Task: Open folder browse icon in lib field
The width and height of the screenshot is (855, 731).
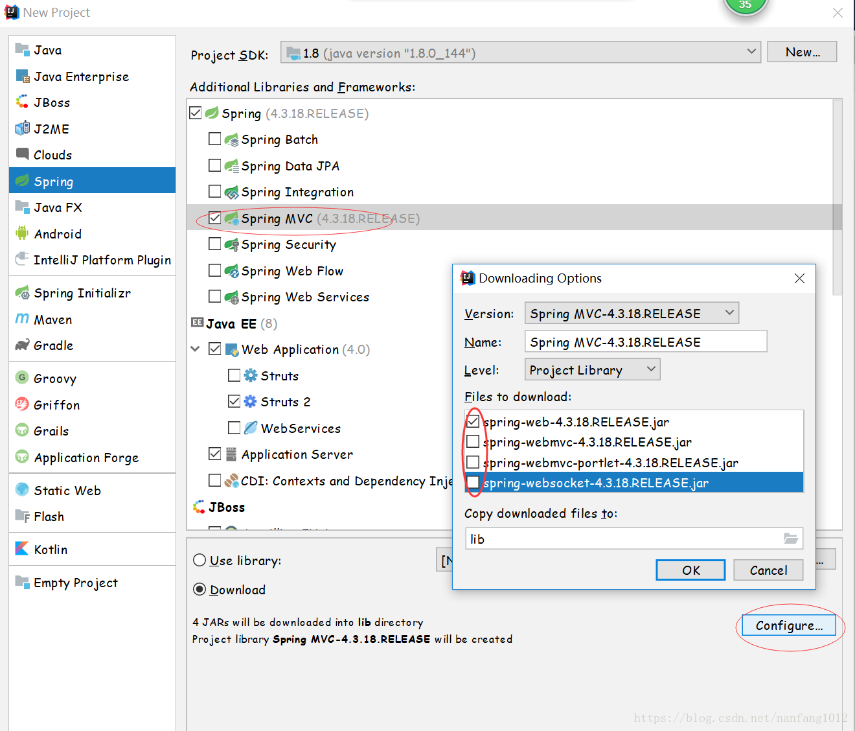Action: coord(791,539)
